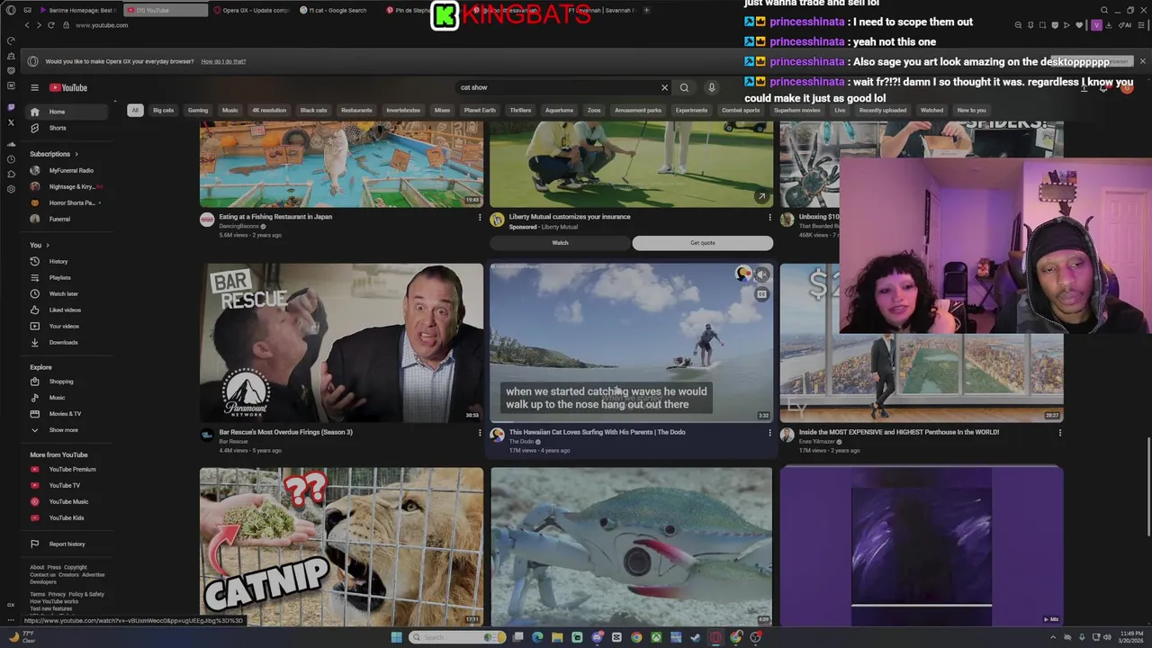Select the Restaurants filter chip
The width and height of the screenshot is (1152, 648).
tap(356, 110)
